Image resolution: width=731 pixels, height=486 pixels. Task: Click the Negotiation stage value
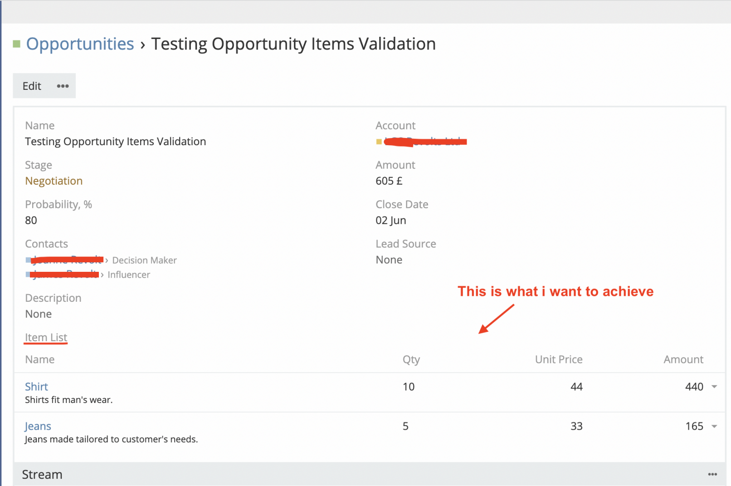click(x=54, y=181)
